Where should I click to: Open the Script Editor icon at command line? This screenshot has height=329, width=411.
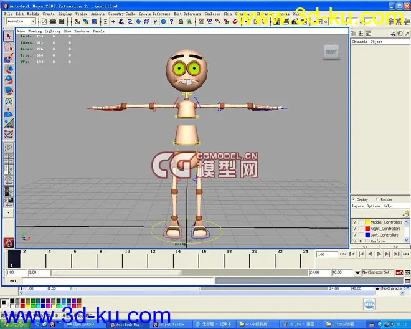point(407,281)
